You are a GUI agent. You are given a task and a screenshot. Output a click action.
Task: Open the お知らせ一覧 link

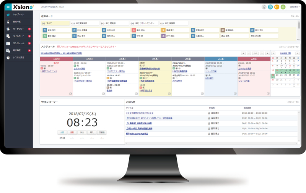(x=293, y=102)
